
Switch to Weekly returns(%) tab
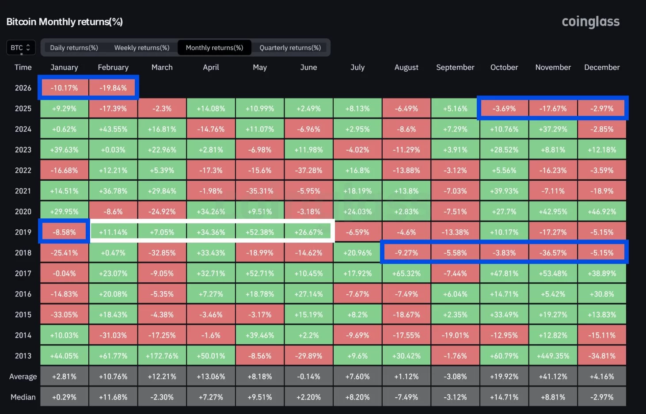click(142, 48)
